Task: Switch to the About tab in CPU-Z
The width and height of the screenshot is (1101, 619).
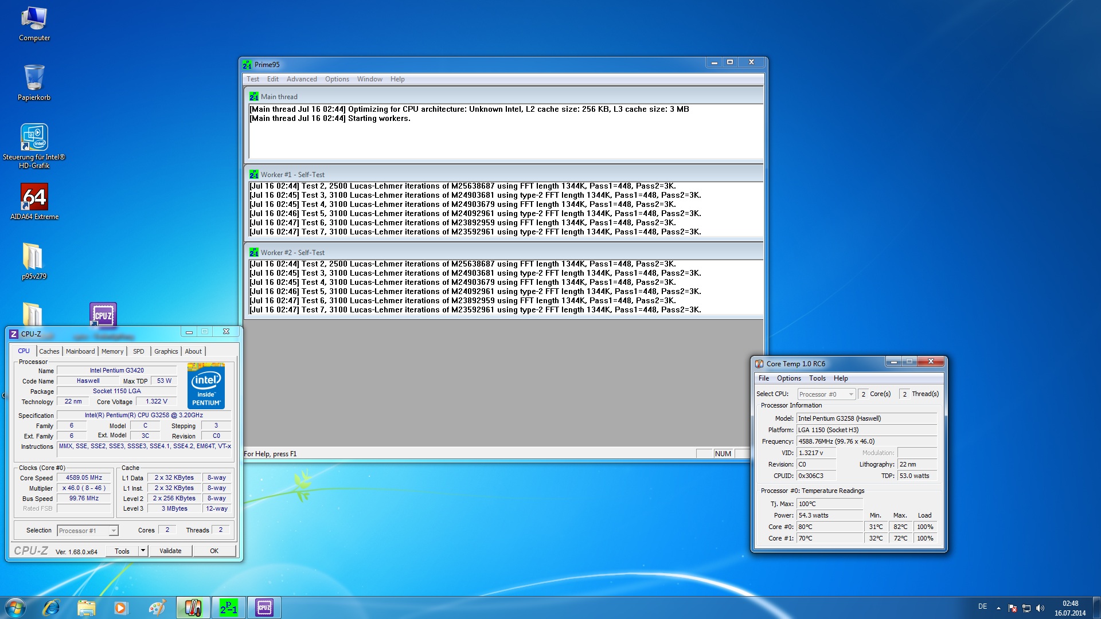Action: pos(193,351)
